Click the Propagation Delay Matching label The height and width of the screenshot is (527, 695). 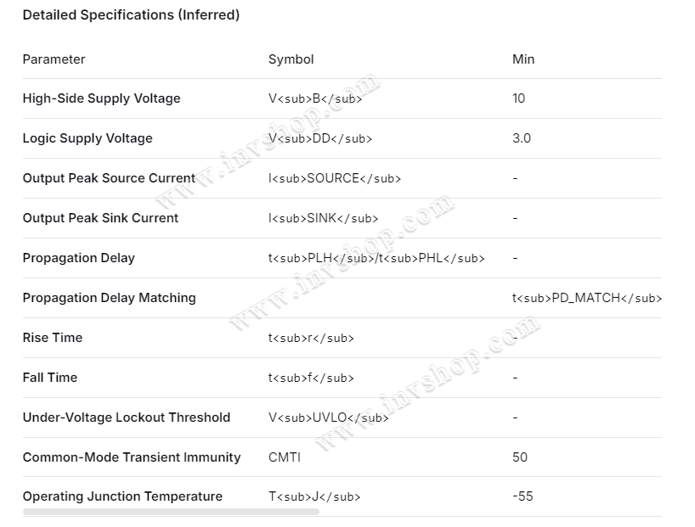click(109, 298)
